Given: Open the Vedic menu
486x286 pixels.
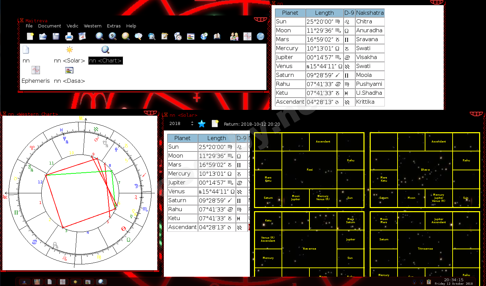Looking at the screenshot, I should [x=72, y=26].
